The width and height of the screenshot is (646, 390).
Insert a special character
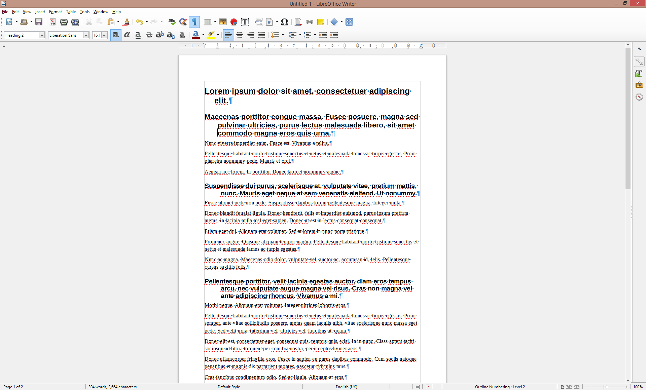pyautogui.click(x=284, y=22)
